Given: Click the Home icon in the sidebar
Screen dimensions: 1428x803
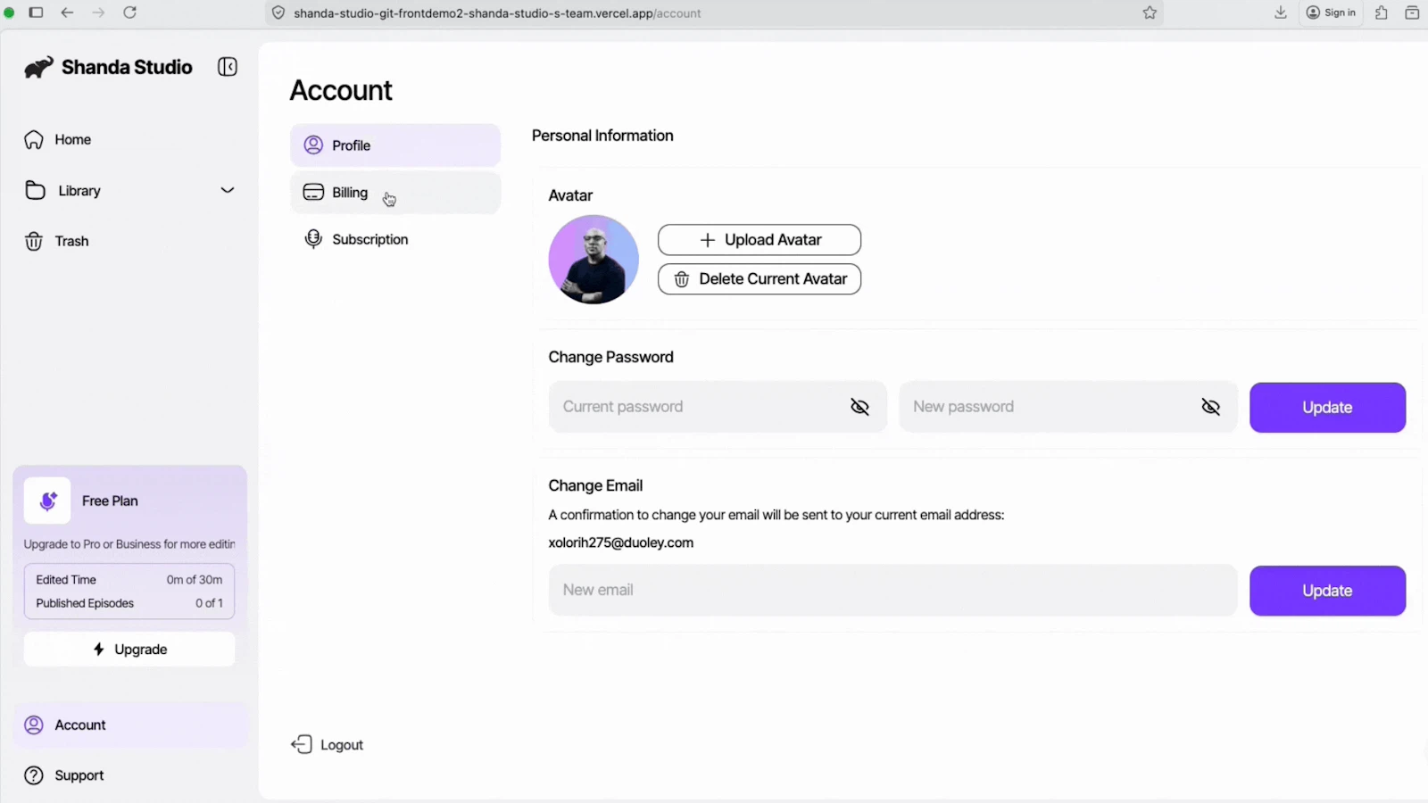Looking at the screenshot, I should [33, 139].
